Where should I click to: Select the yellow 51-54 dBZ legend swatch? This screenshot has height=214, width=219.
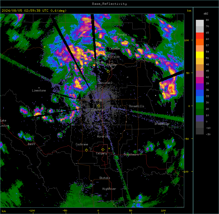200,55
